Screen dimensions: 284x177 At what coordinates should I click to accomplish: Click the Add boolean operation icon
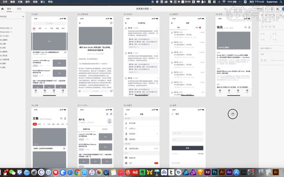coord(262,27)
